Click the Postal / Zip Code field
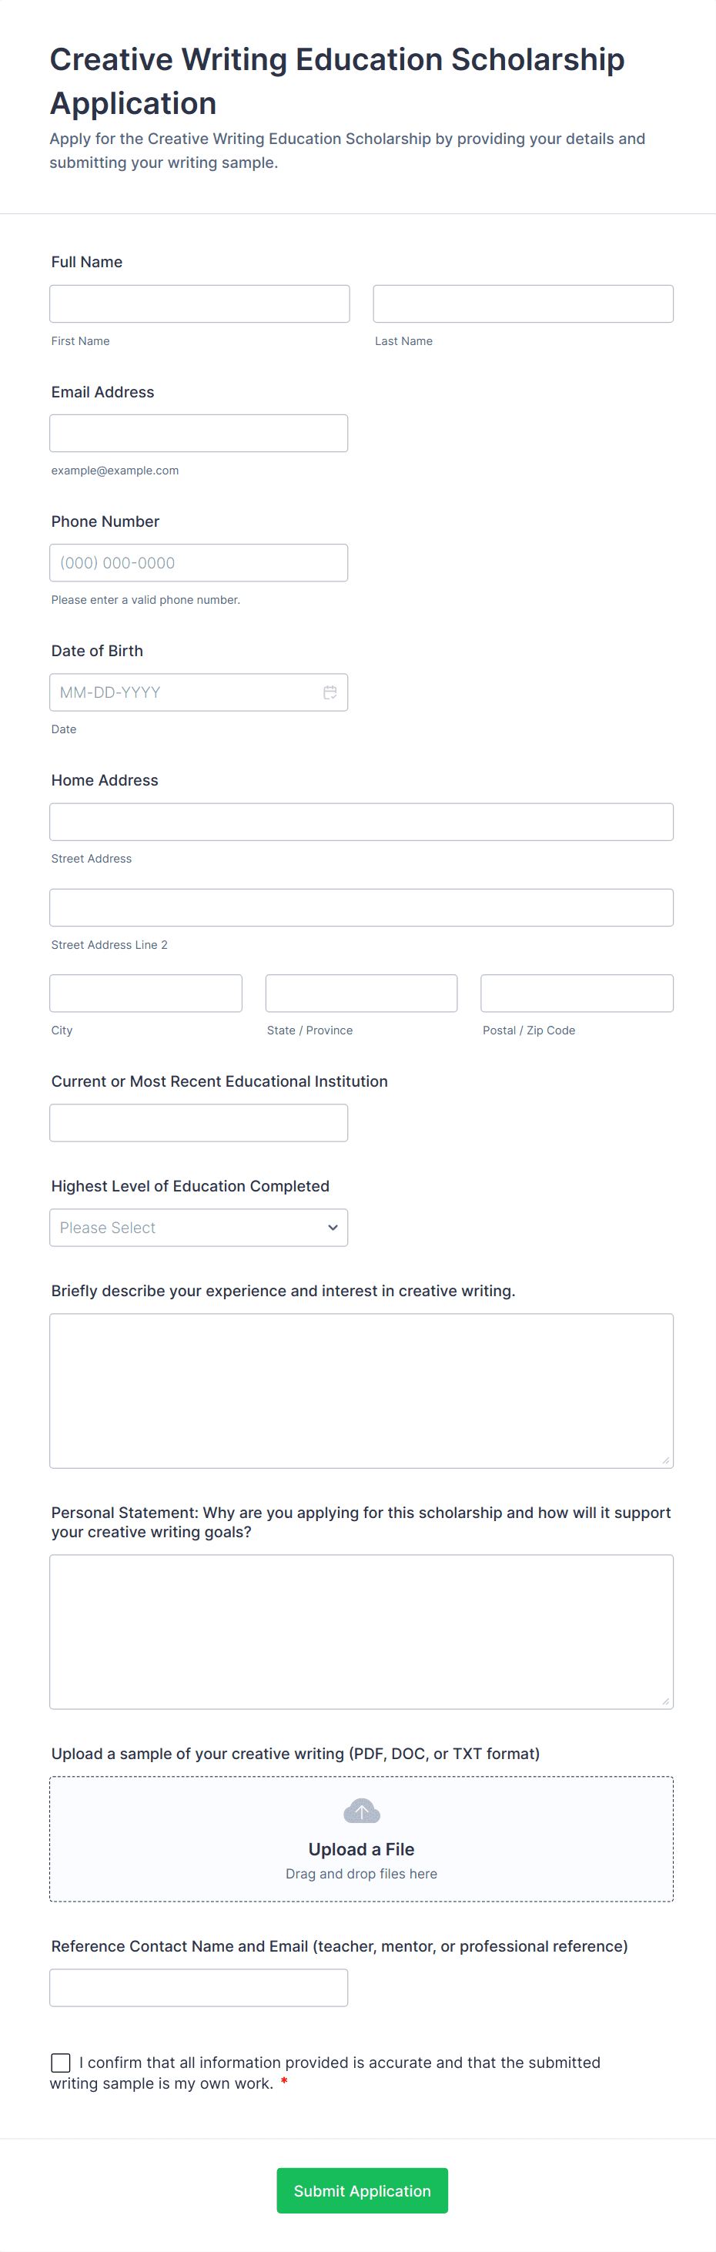The image size is (716, 2252). pyautogui.click(x=577, y=993)
